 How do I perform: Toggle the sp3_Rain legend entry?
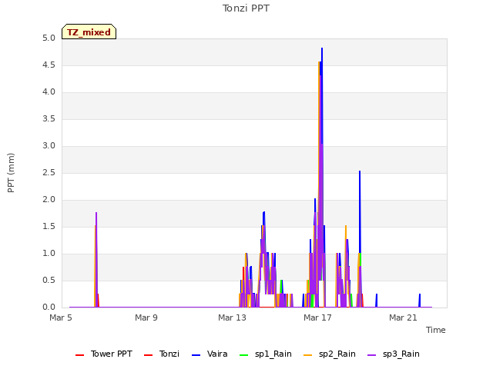[394, 354]
